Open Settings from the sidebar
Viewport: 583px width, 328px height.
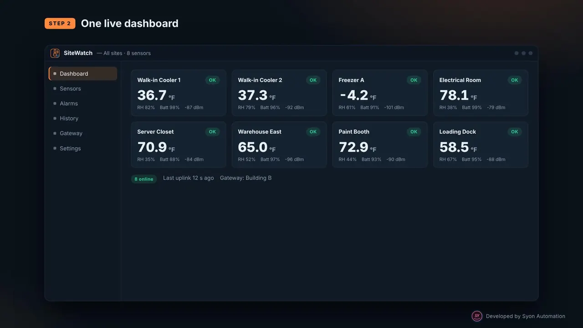(x=83, y=149)
